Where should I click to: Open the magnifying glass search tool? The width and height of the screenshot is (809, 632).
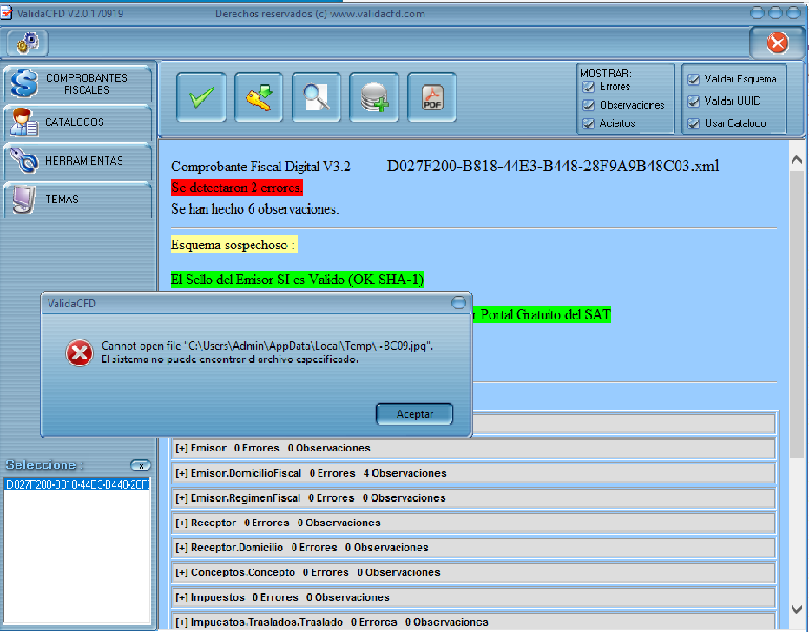coord(316,97)
